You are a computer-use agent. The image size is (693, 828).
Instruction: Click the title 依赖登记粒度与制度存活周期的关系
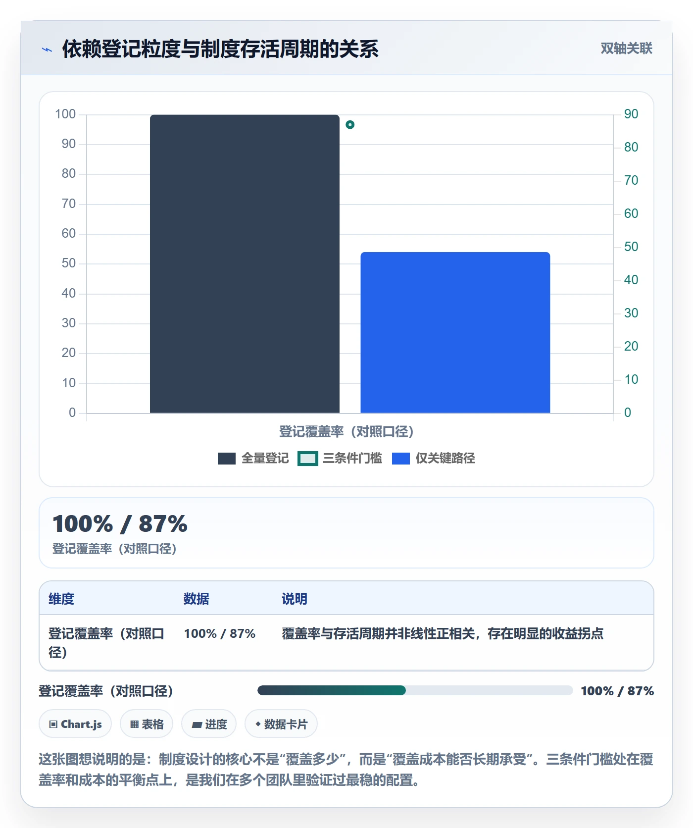click(220, 49)
